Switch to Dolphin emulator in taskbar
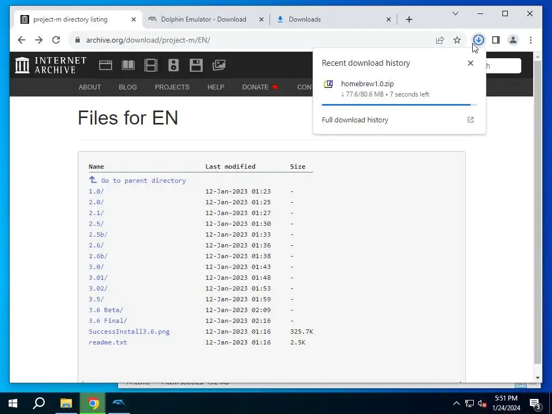 (119, 403)
